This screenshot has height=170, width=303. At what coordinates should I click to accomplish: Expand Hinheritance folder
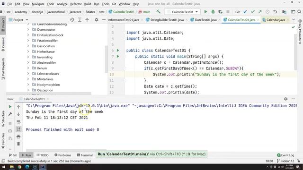point(28,51)
